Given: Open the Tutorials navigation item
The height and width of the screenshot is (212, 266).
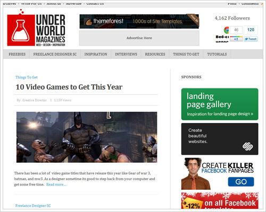Looking at the screenshot, I should 217,54.
